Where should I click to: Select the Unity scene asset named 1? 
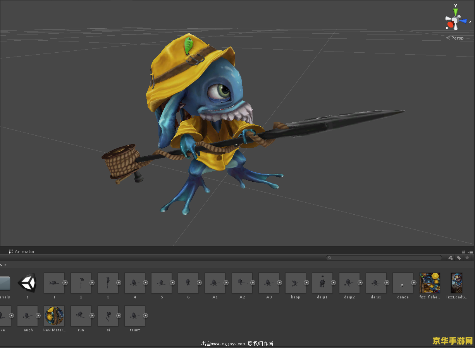pyautogui.click(x=28, y=283)
